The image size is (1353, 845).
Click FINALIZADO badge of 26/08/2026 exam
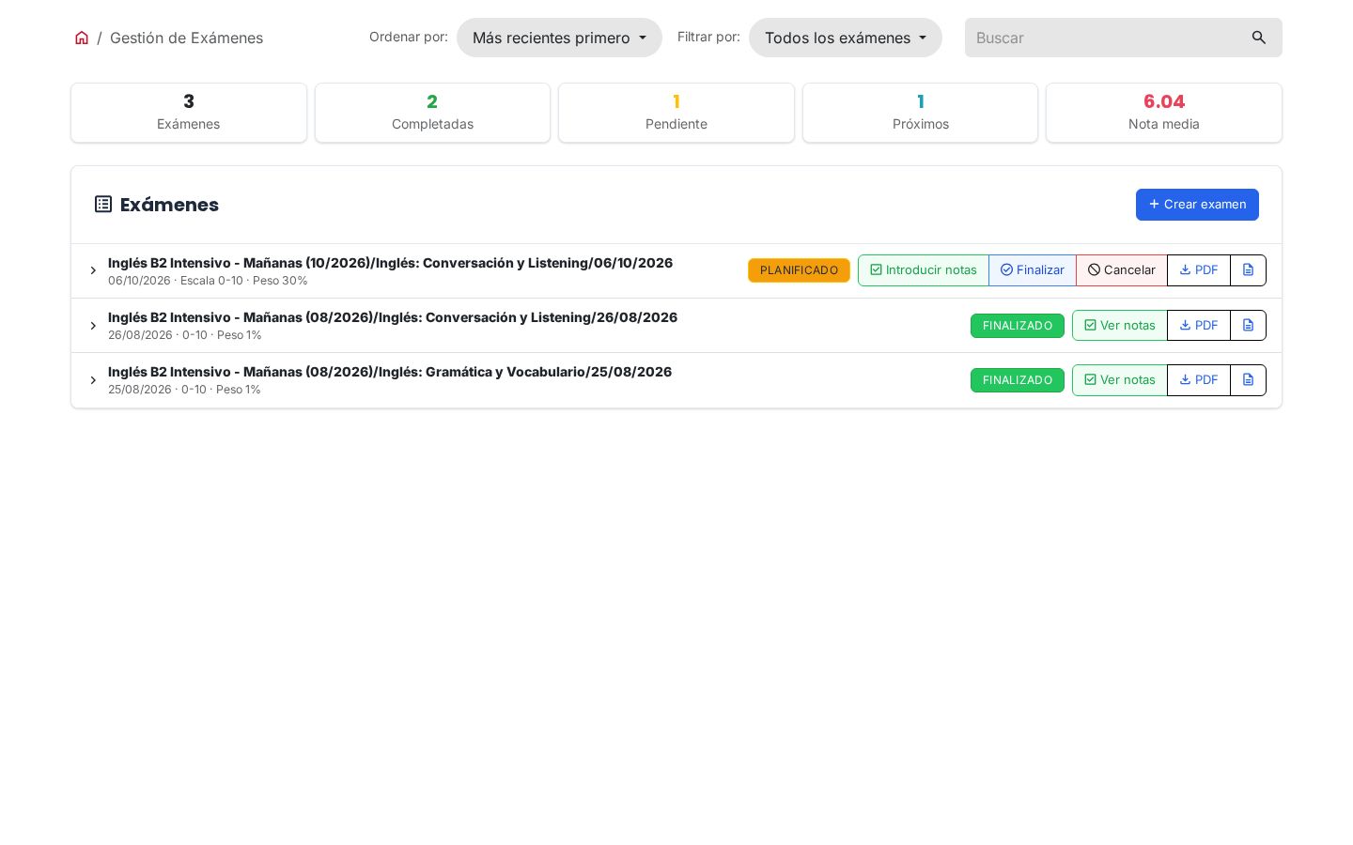pyautogui.click(x=1018, y=326)
